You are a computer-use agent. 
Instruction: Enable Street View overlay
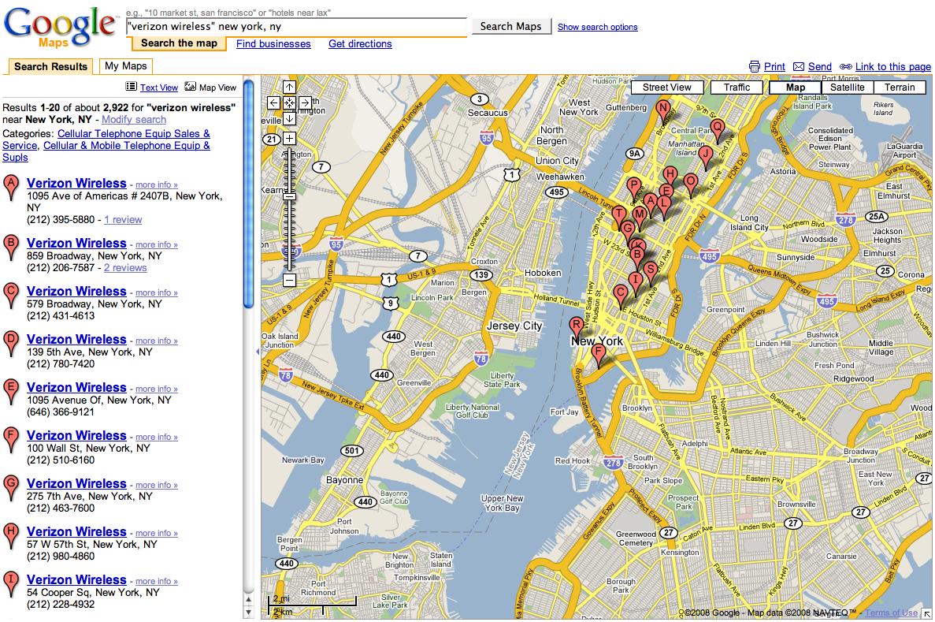point(666,88)
